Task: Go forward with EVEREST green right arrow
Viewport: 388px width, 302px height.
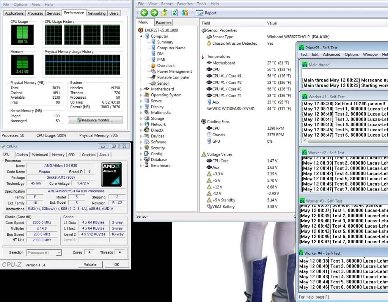Action: (154, 13)
